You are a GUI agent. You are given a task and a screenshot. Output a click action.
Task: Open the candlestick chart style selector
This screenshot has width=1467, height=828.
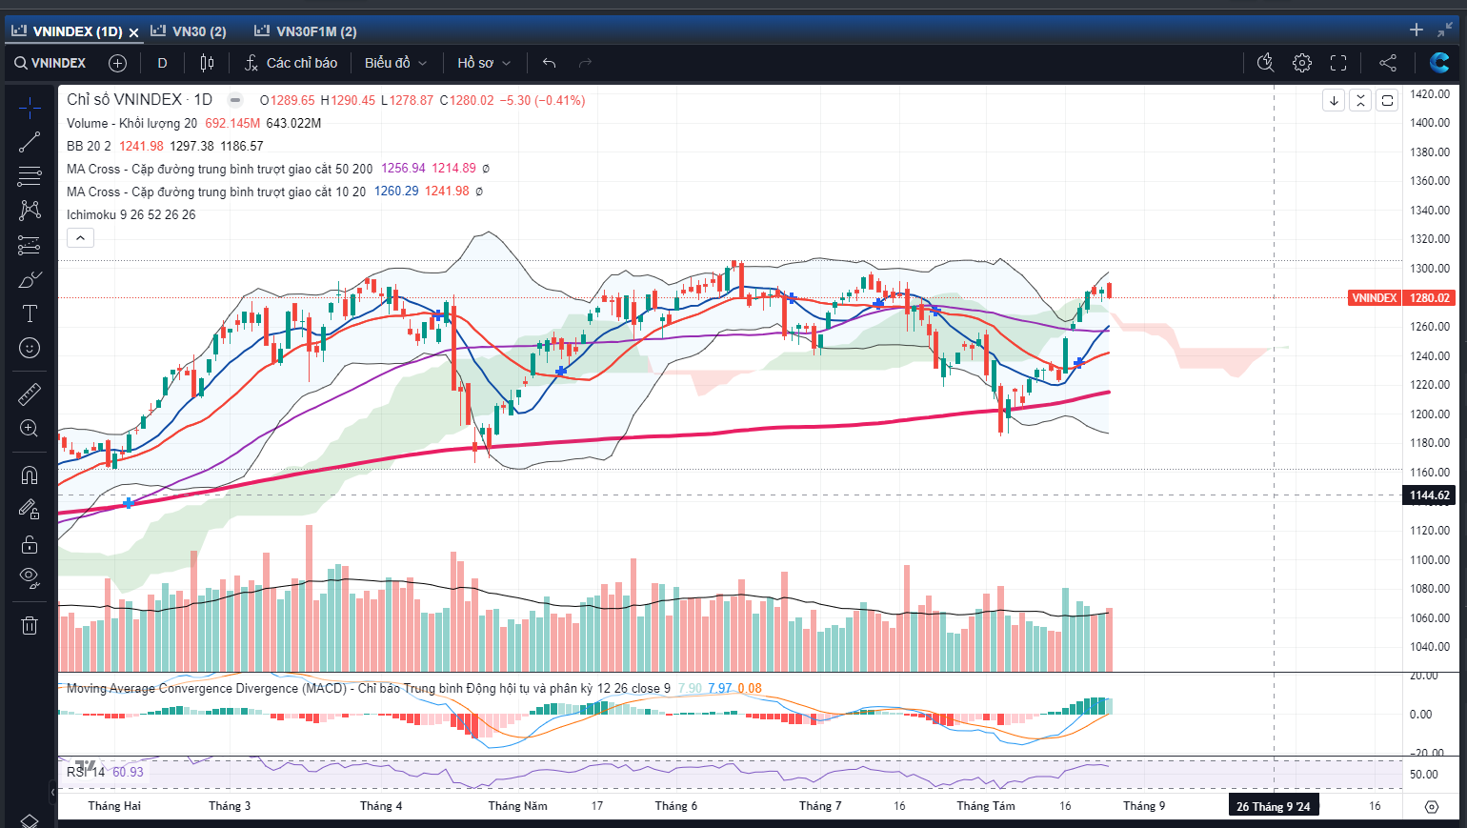[x=207, y=63]
